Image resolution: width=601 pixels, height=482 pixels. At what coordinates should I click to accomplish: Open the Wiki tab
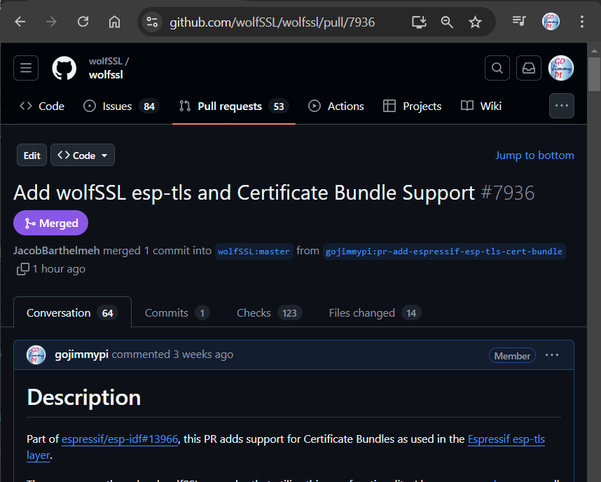point(481,106)
